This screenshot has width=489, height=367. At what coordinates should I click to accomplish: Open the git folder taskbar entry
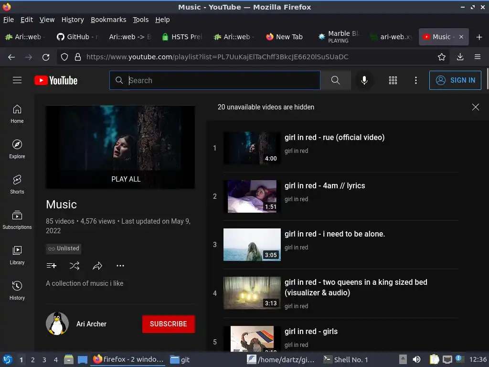pyautogui.click(x=180, y=359)
